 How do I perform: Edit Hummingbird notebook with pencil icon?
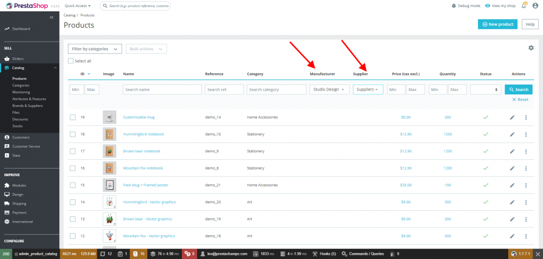click(x=512, y=134)
